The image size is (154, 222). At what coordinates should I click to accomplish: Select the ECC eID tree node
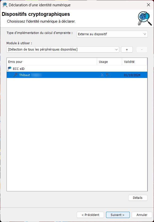19,69
